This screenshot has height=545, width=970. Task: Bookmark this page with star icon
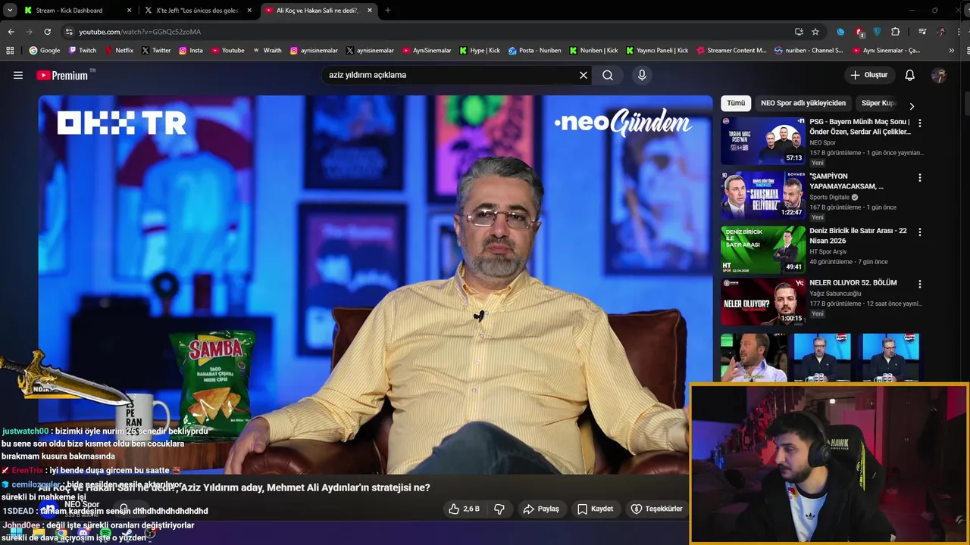pyautogui.click(x=815, y=32)
